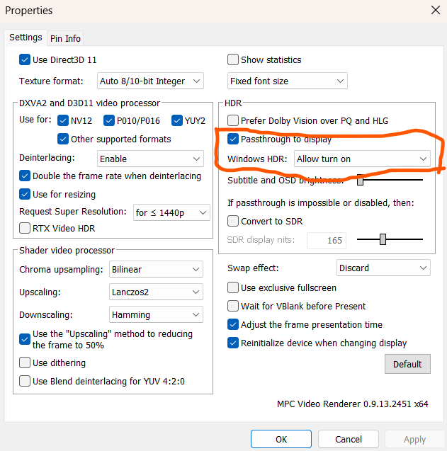447x451 pixels.
Task: Open the Texture format dropdown
Action: pos(150,81)
